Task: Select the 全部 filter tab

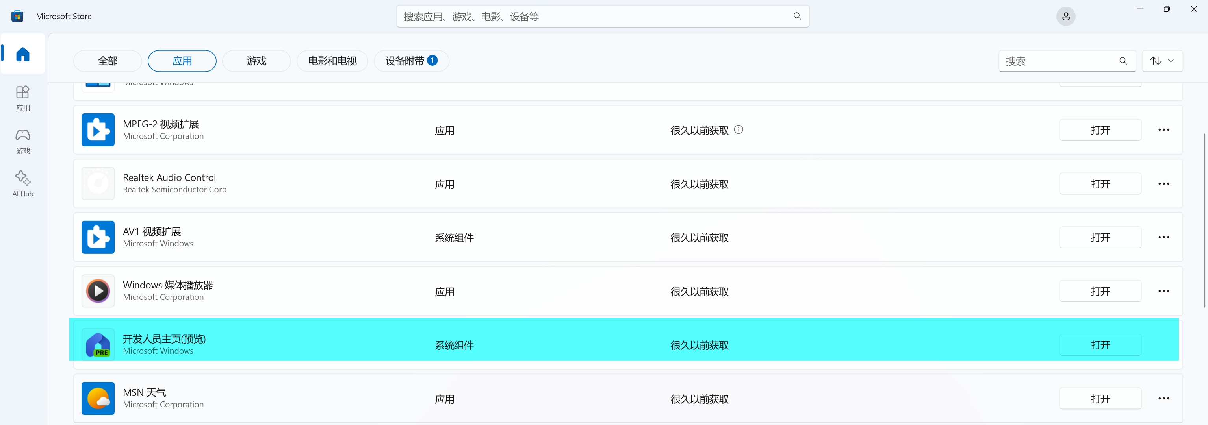Action: pyautogui.click(x=108, y=61)
